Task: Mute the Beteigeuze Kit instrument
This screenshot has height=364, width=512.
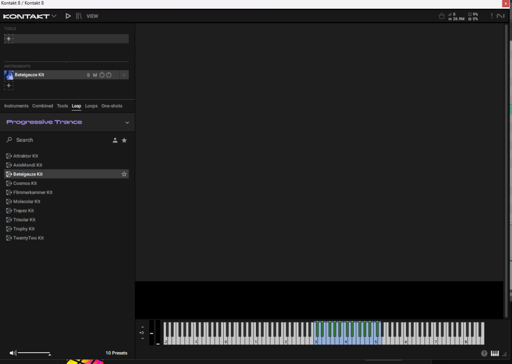Action: (x=95, y=75)
